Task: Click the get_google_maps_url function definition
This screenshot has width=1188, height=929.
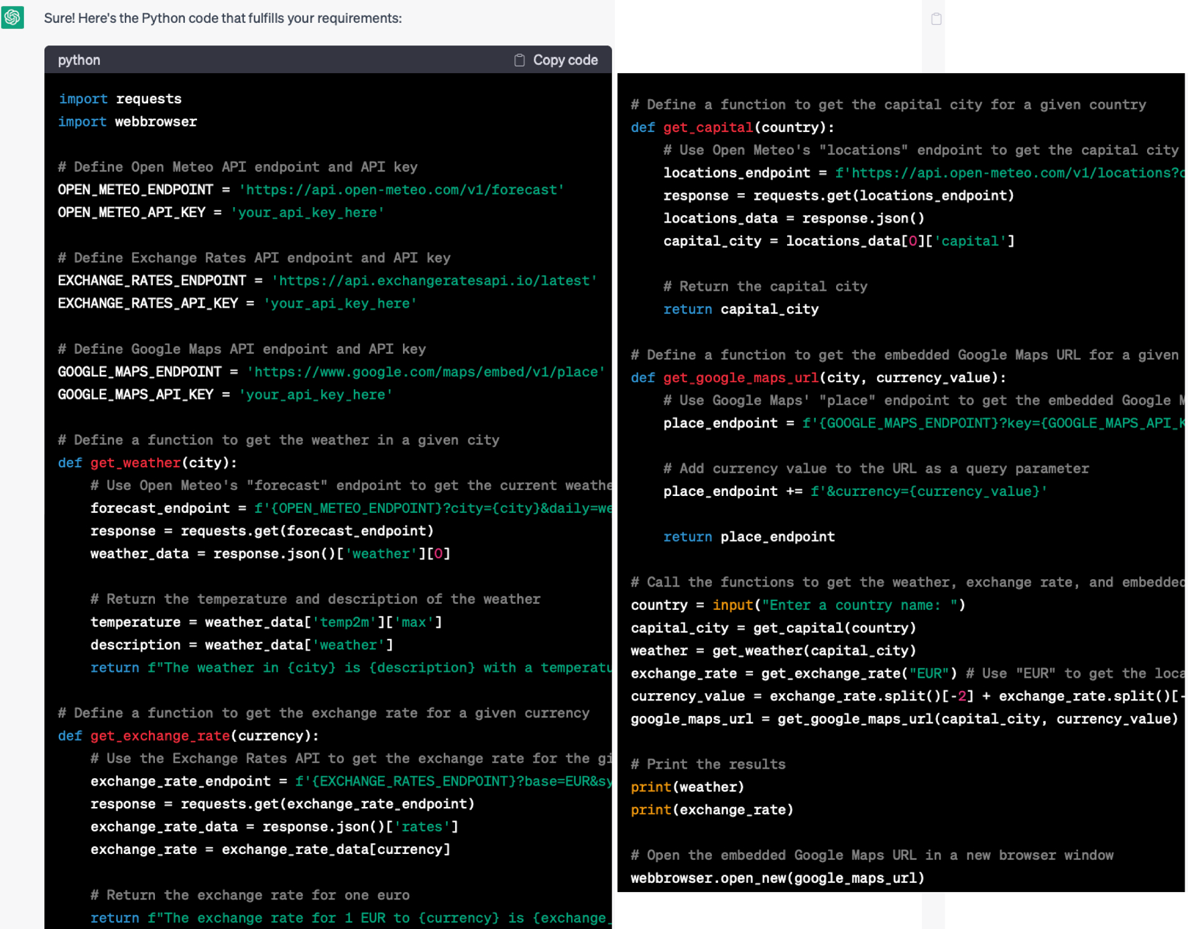Action: (x=741, y=378)
